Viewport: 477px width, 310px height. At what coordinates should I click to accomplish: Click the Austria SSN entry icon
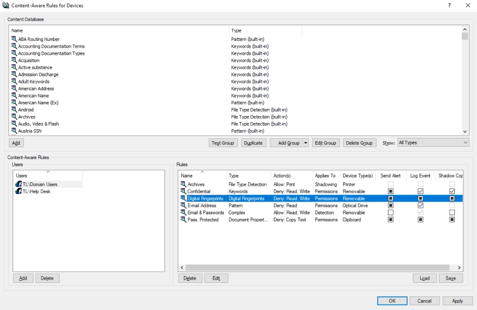pos(14,131)
